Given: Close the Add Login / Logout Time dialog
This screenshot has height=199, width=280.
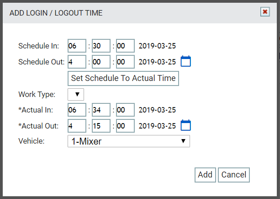Looking at the screenshot, I should [265, 12].
